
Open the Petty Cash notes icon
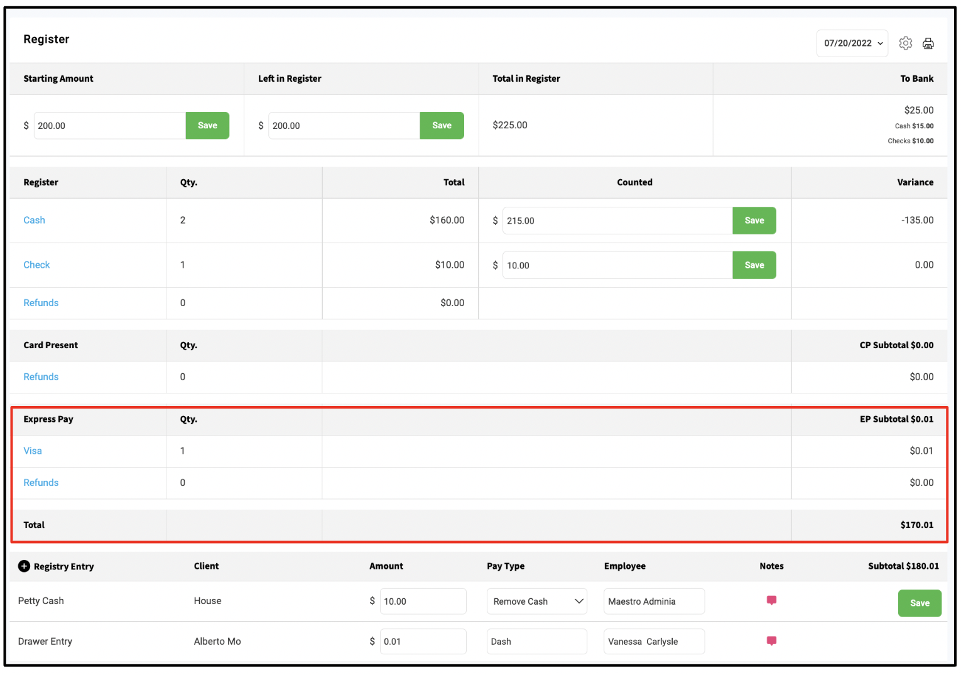[x=771, y=600]
